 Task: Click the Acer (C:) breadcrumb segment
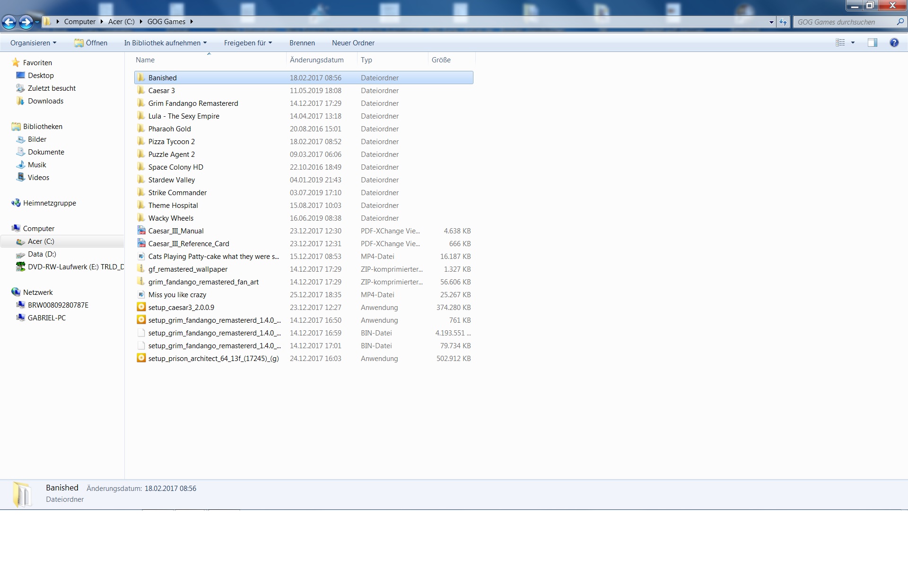click(x=122, y=21)
